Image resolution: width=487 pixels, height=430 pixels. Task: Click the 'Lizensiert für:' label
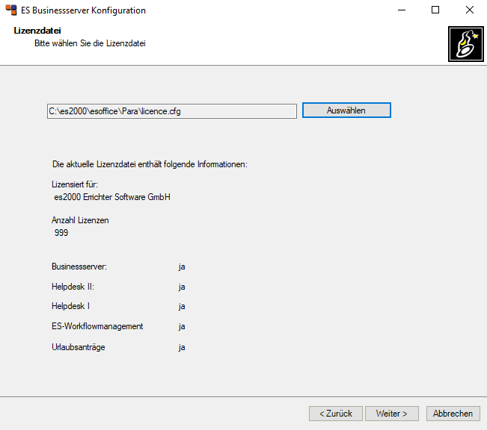(x=75, y=184)
